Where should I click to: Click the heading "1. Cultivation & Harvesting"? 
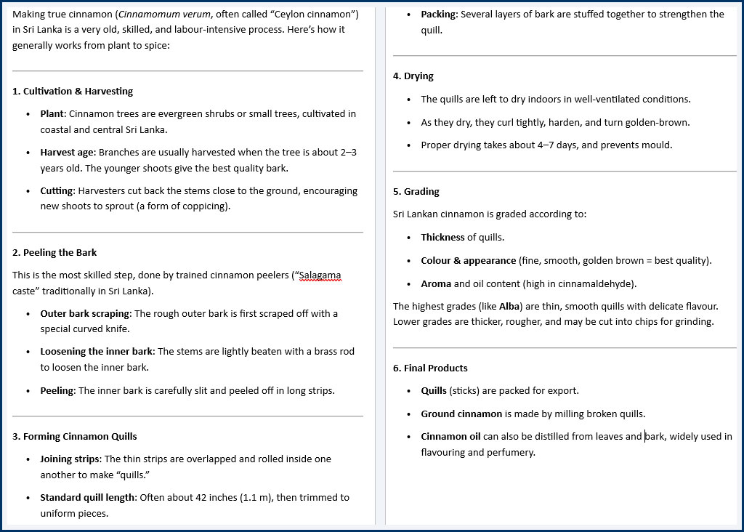(73, 92)
